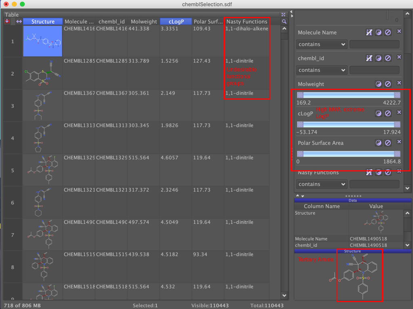Disable the chembl_id filter
413x309 pixels.
[x=388, y=58]
